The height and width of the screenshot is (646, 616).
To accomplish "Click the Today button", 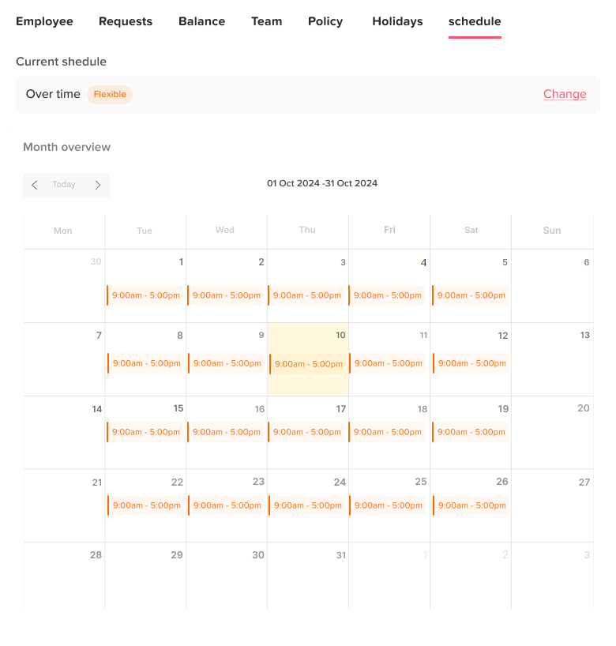I will tap(64, 185).
